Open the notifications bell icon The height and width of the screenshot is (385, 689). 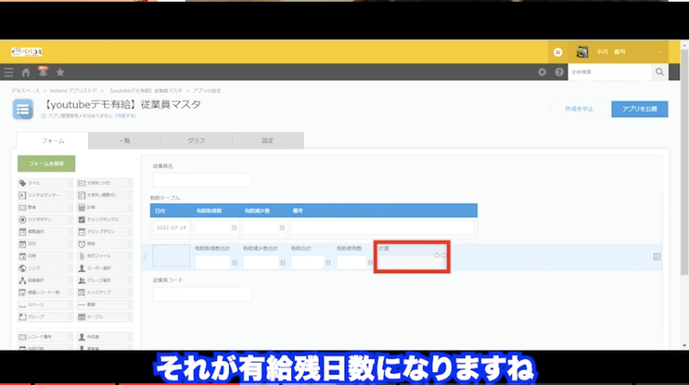tap(42, 73)
